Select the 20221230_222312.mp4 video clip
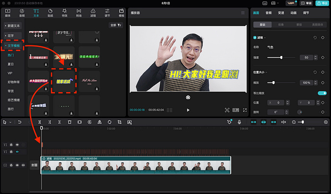 [x=136, y=165]
